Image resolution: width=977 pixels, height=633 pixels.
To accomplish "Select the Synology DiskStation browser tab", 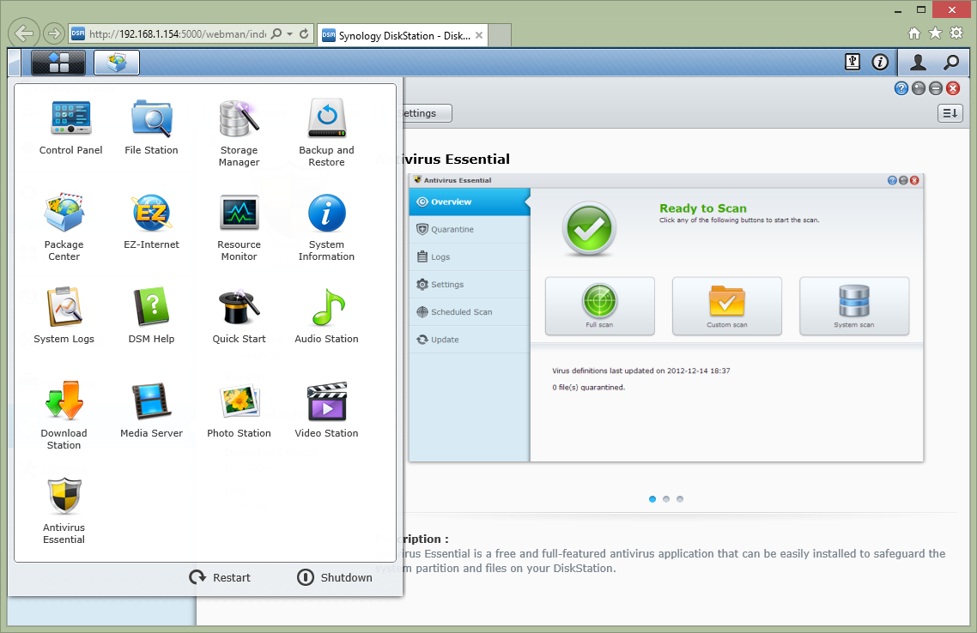I will 403,35.
